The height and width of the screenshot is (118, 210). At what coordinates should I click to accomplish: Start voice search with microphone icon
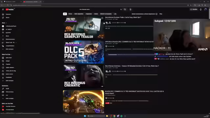[x=131, y=10]
